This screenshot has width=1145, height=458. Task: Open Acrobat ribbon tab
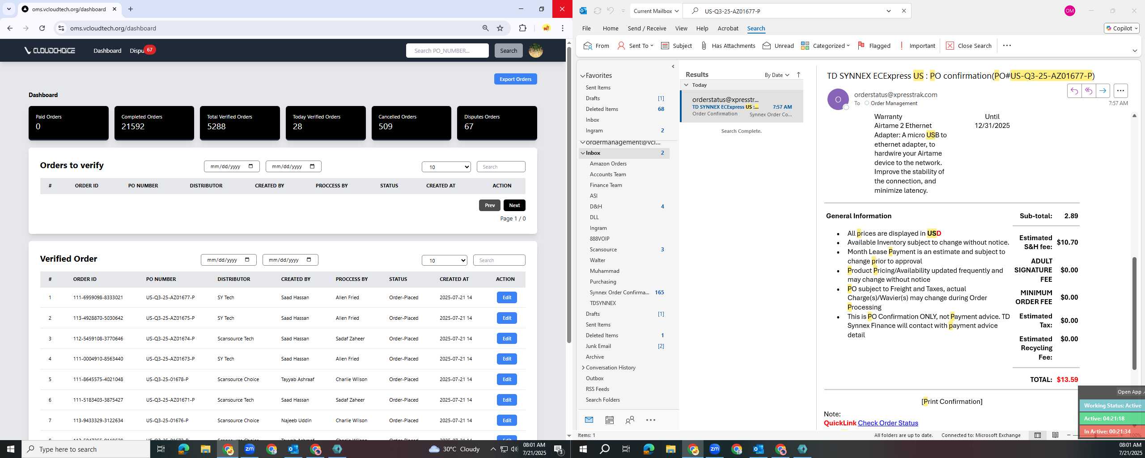[728, 28]
